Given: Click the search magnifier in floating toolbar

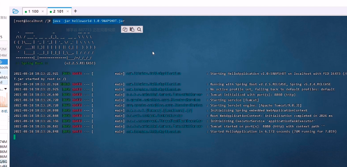Looking at the screenshot, I should coord(139,29).
